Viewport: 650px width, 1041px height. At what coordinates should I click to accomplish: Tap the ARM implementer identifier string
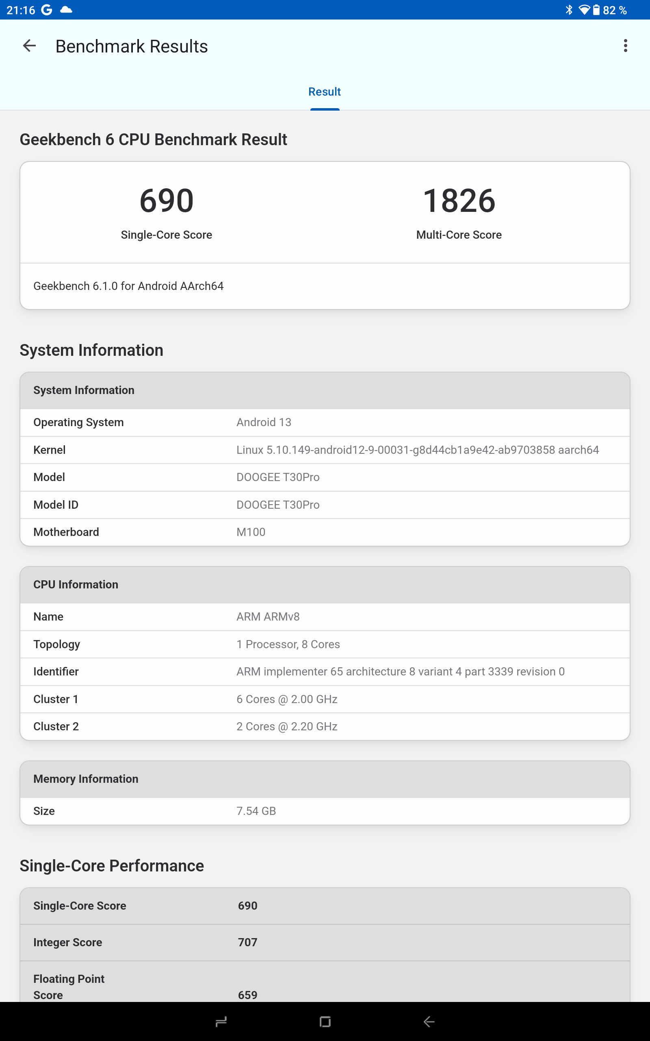400,671
